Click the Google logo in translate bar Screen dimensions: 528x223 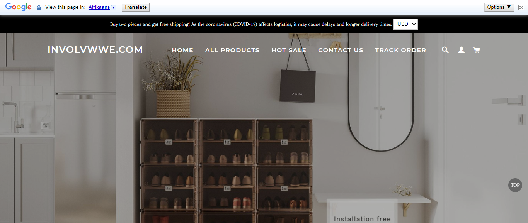tap(18, 7)
